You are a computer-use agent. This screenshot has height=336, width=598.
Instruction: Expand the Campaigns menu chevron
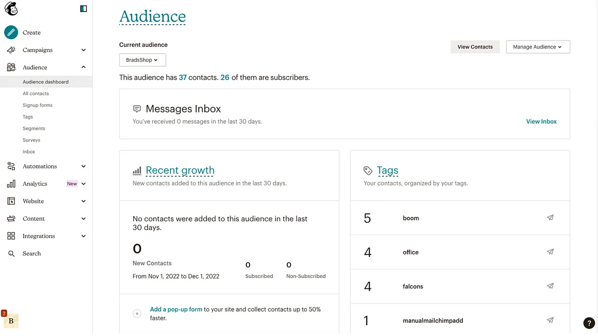pyautogui.click(x=83, y=50)
